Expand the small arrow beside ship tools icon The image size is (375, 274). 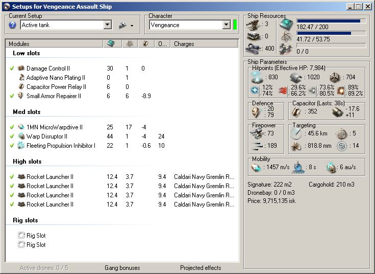132,26
